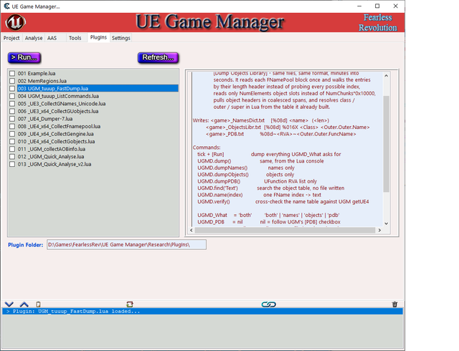Select the 012 _UGM_Quick_Analyse.lua plugin row

(98, 156)
